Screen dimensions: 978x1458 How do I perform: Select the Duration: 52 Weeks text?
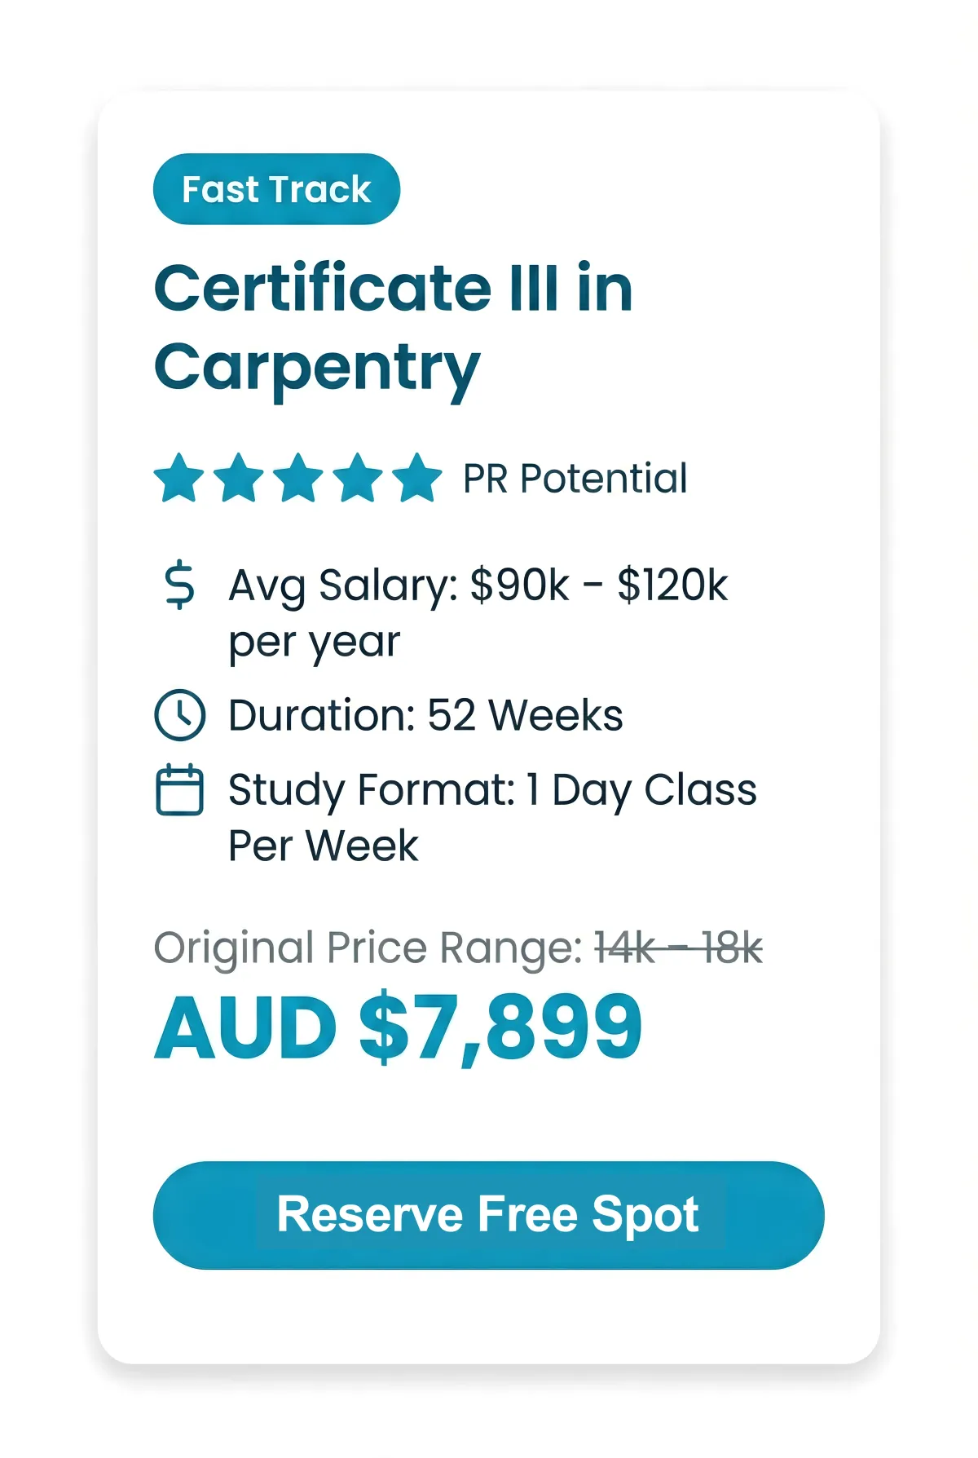[425, 716]
